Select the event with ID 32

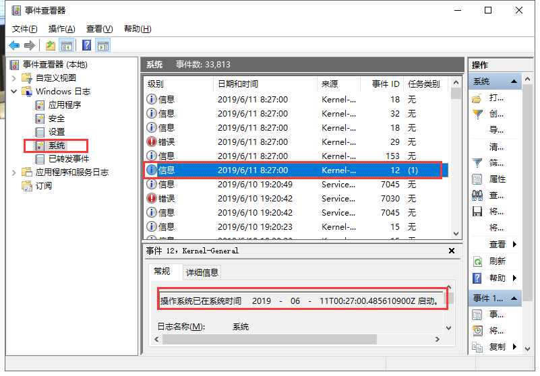[x=297, y=114]
